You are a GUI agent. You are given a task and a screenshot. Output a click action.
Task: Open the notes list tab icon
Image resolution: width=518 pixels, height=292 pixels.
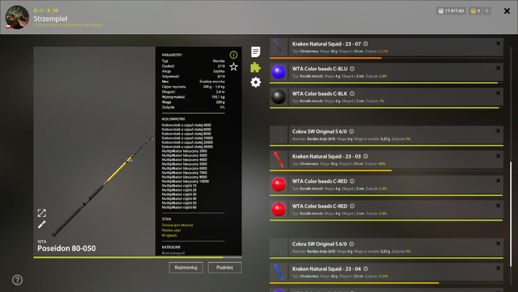255,51
